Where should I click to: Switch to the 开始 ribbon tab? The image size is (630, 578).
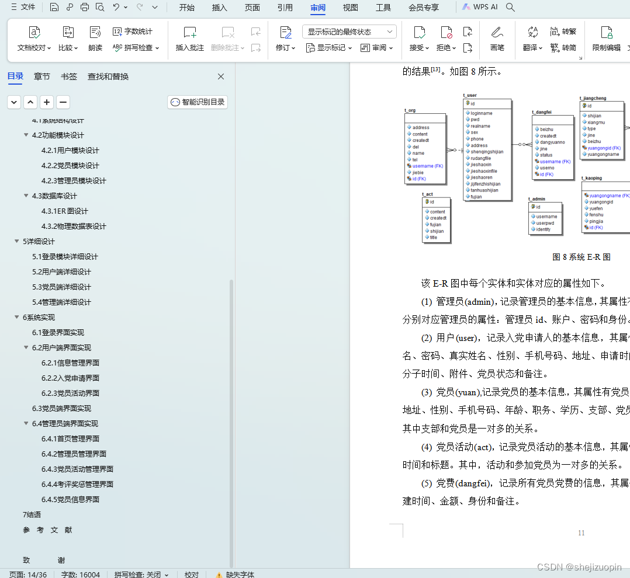tap(186, 8)
